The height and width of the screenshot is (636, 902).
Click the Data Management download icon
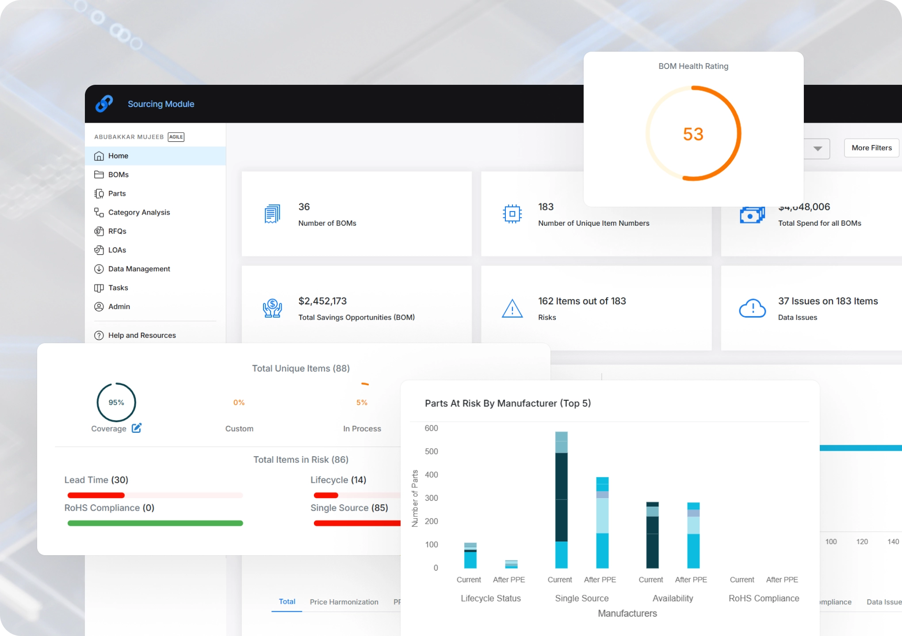[x=99, y=269]
